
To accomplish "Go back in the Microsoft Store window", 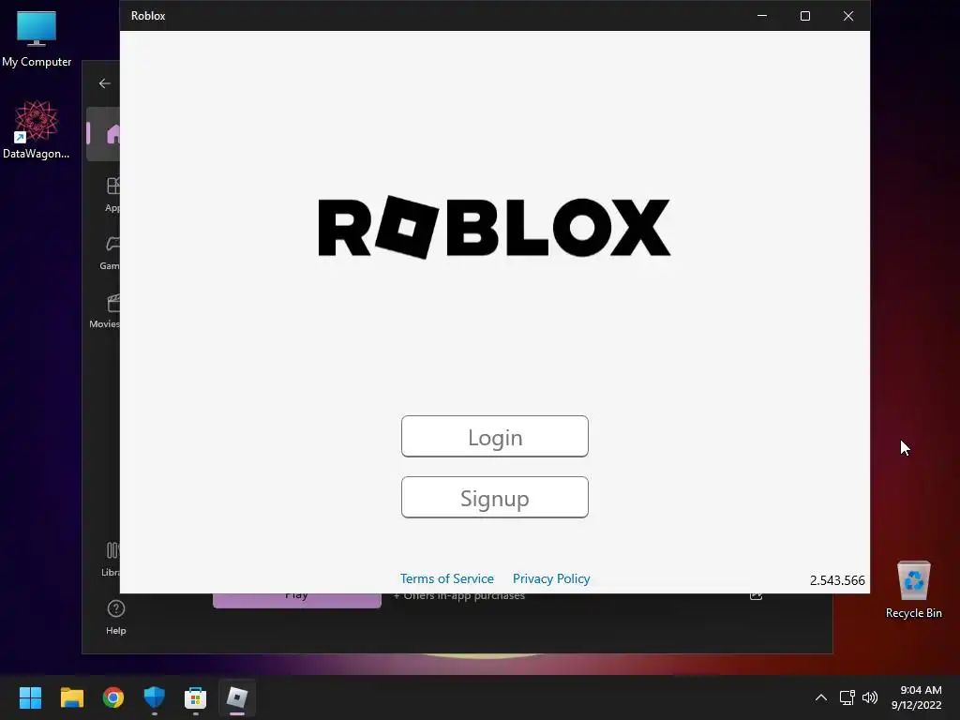I will pos(105,83).
